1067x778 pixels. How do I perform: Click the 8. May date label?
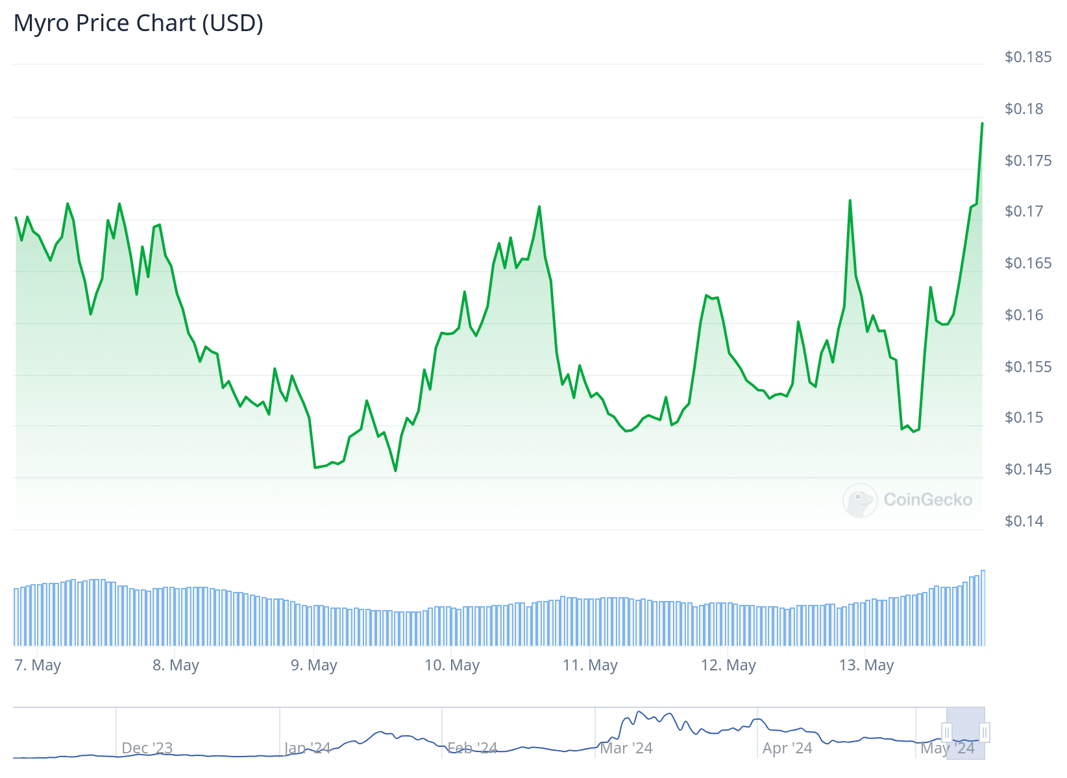[176, 665]
